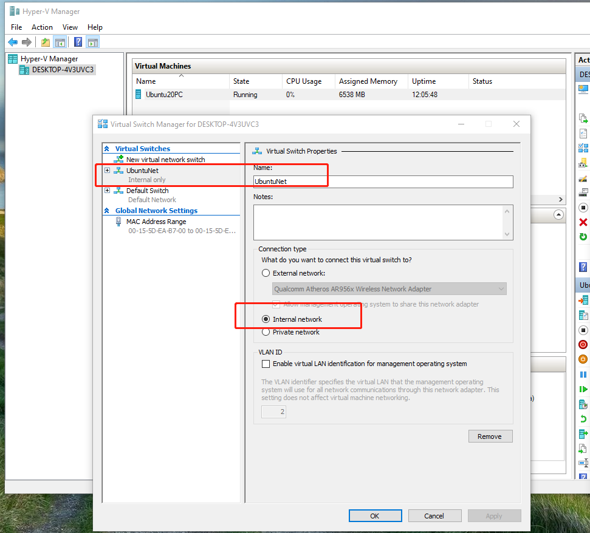Select External network radio button
The image size is (590, 533).
[266, 273]
